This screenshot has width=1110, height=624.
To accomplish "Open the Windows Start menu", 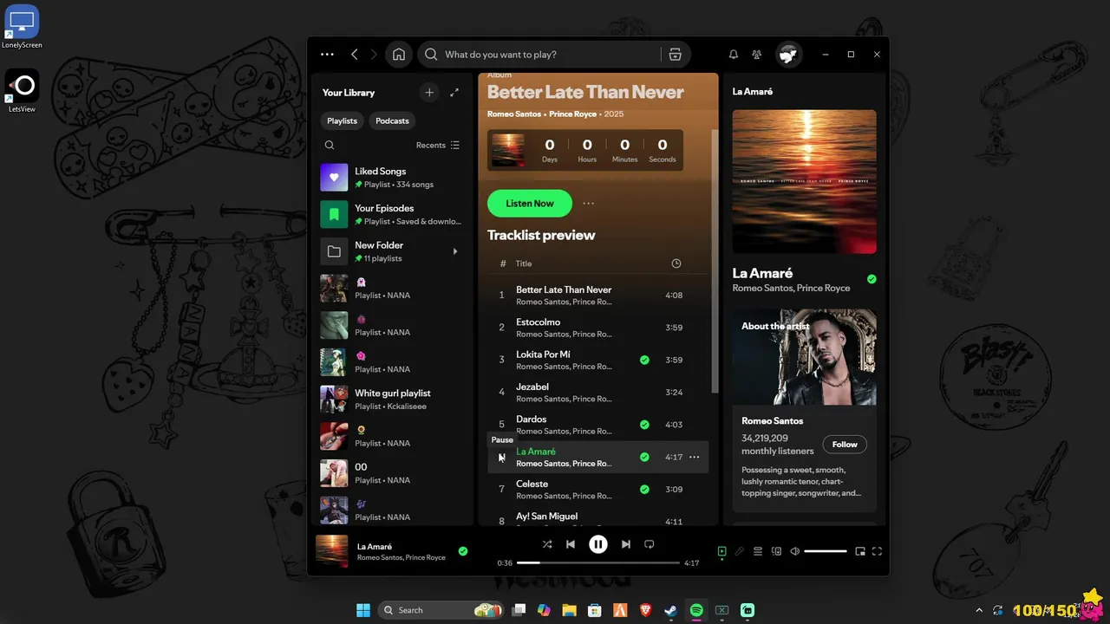I will point(363,610).
